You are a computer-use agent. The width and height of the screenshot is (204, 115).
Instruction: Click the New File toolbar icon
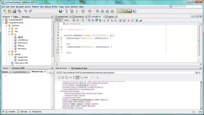pos(5,11)
